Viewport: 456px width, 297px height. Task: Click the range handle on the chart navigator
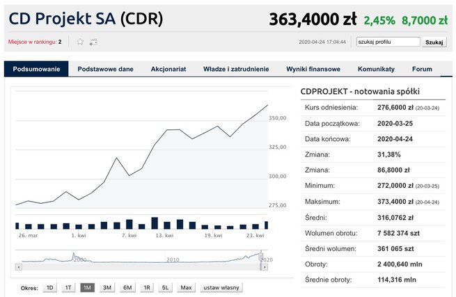tap(261, 257)
